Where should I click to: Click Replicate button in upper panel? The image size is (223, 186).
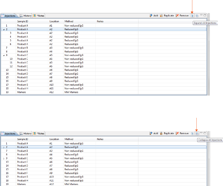point(167,16)
